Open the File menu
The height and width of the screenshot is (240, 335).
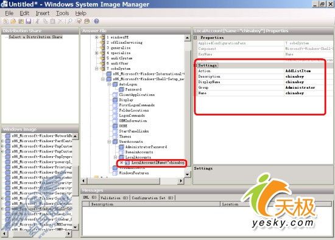(x=9, y=13)
